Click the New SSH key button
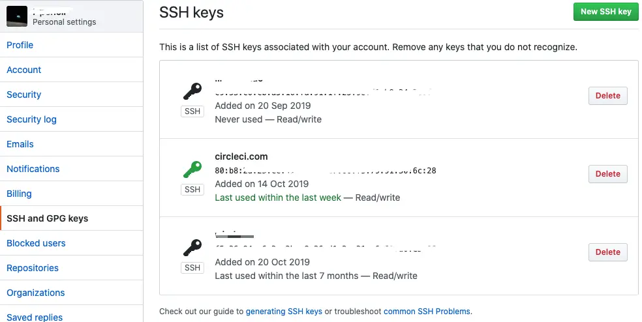Screen dimensions: 642x322 pos(605,12)
